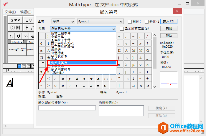206x136 pixels.
Task: Select the question mark ? symbol cell
Action: pos(147,44)
